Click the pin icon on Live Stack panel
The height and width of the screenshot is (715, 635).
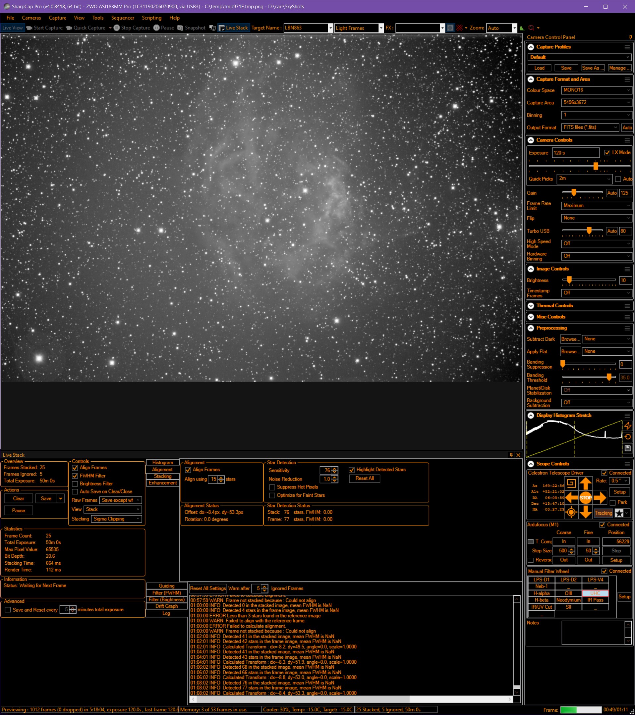click(511, 455)
